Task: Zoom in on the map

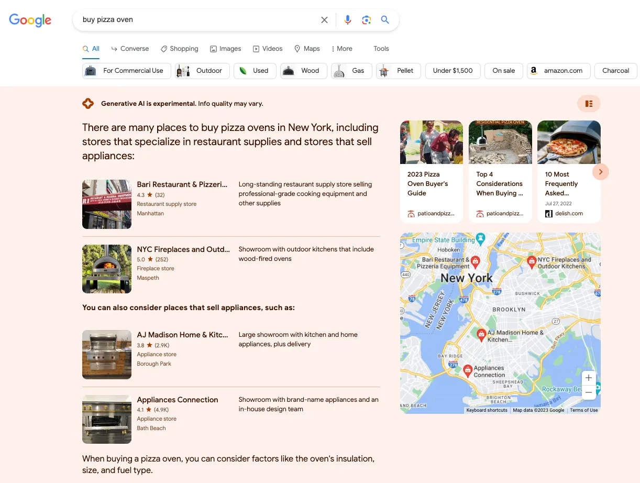Action: point(589,378)
